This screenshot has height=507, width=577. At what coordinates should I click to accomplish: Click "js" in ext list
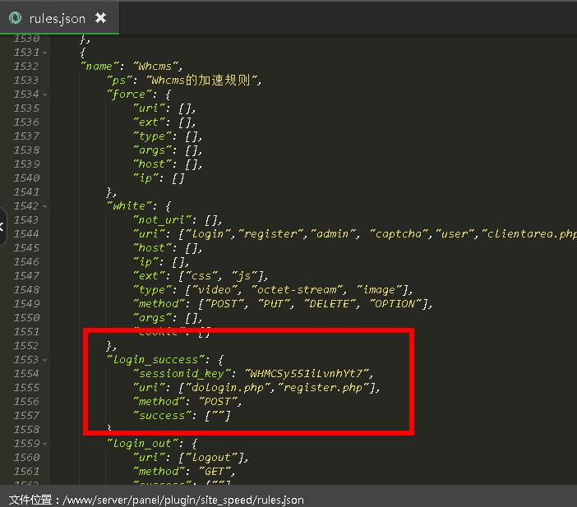[x=244, y=276]
